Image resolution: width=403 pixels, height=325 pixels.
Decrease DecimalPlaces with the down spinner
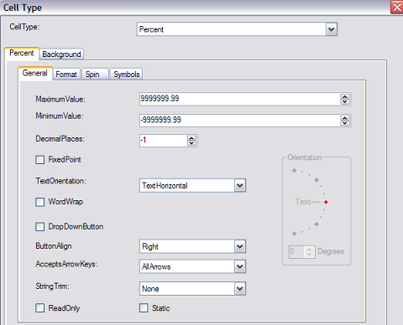click(x=191, y=143)
